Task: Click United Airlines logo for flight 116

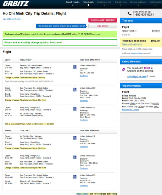Action: click(x=74, y=138)
